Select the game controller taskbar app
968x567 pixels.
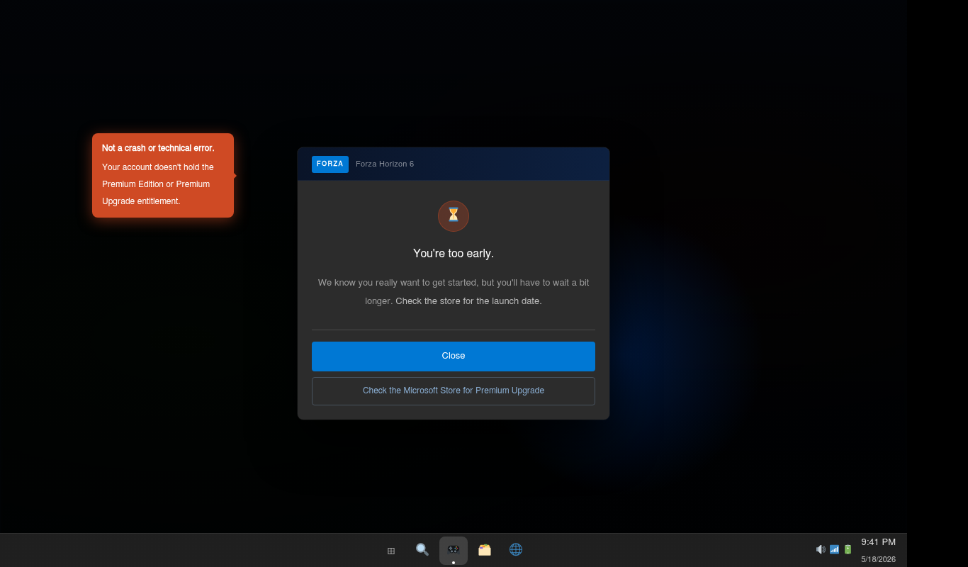[x=454, y=550]
